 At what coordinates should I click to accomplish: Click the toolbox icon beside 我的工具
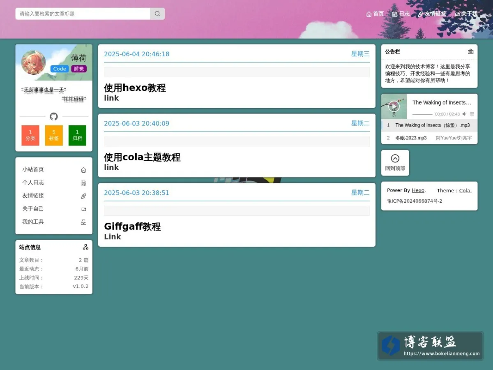pyautogui.click(x=83, y=222)
